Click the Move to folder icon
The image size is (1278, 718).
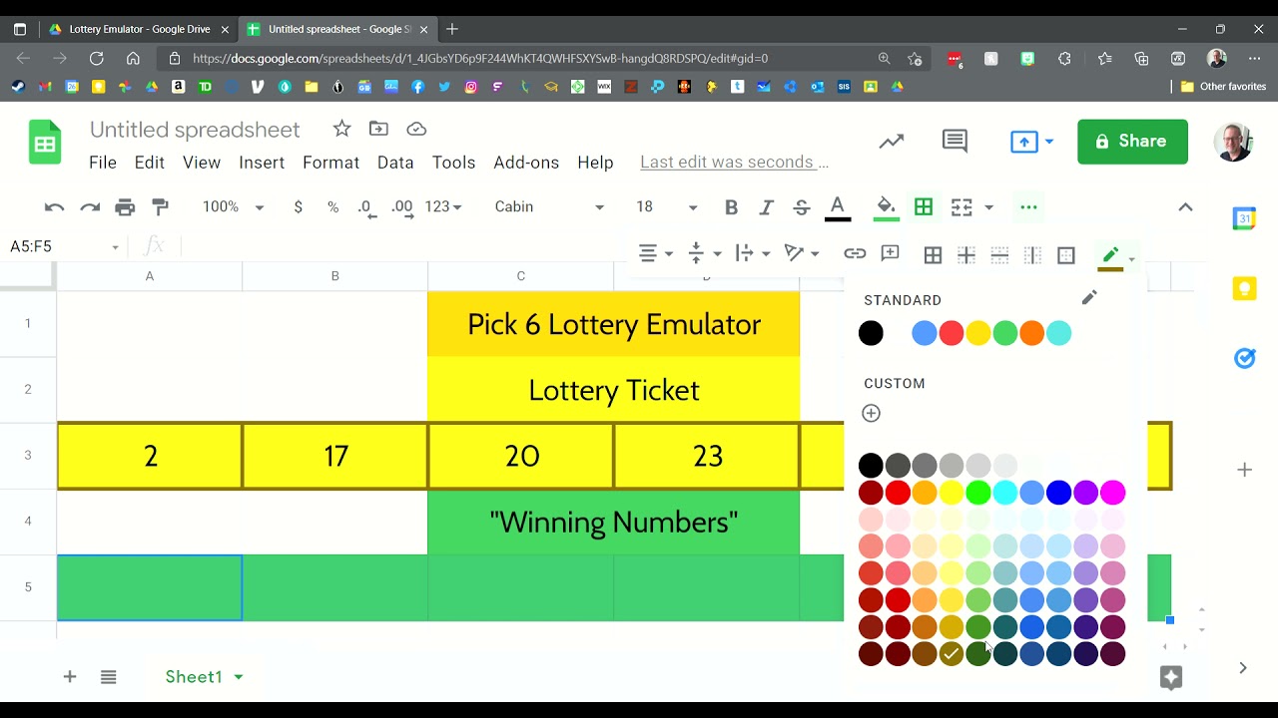point(378,129)
